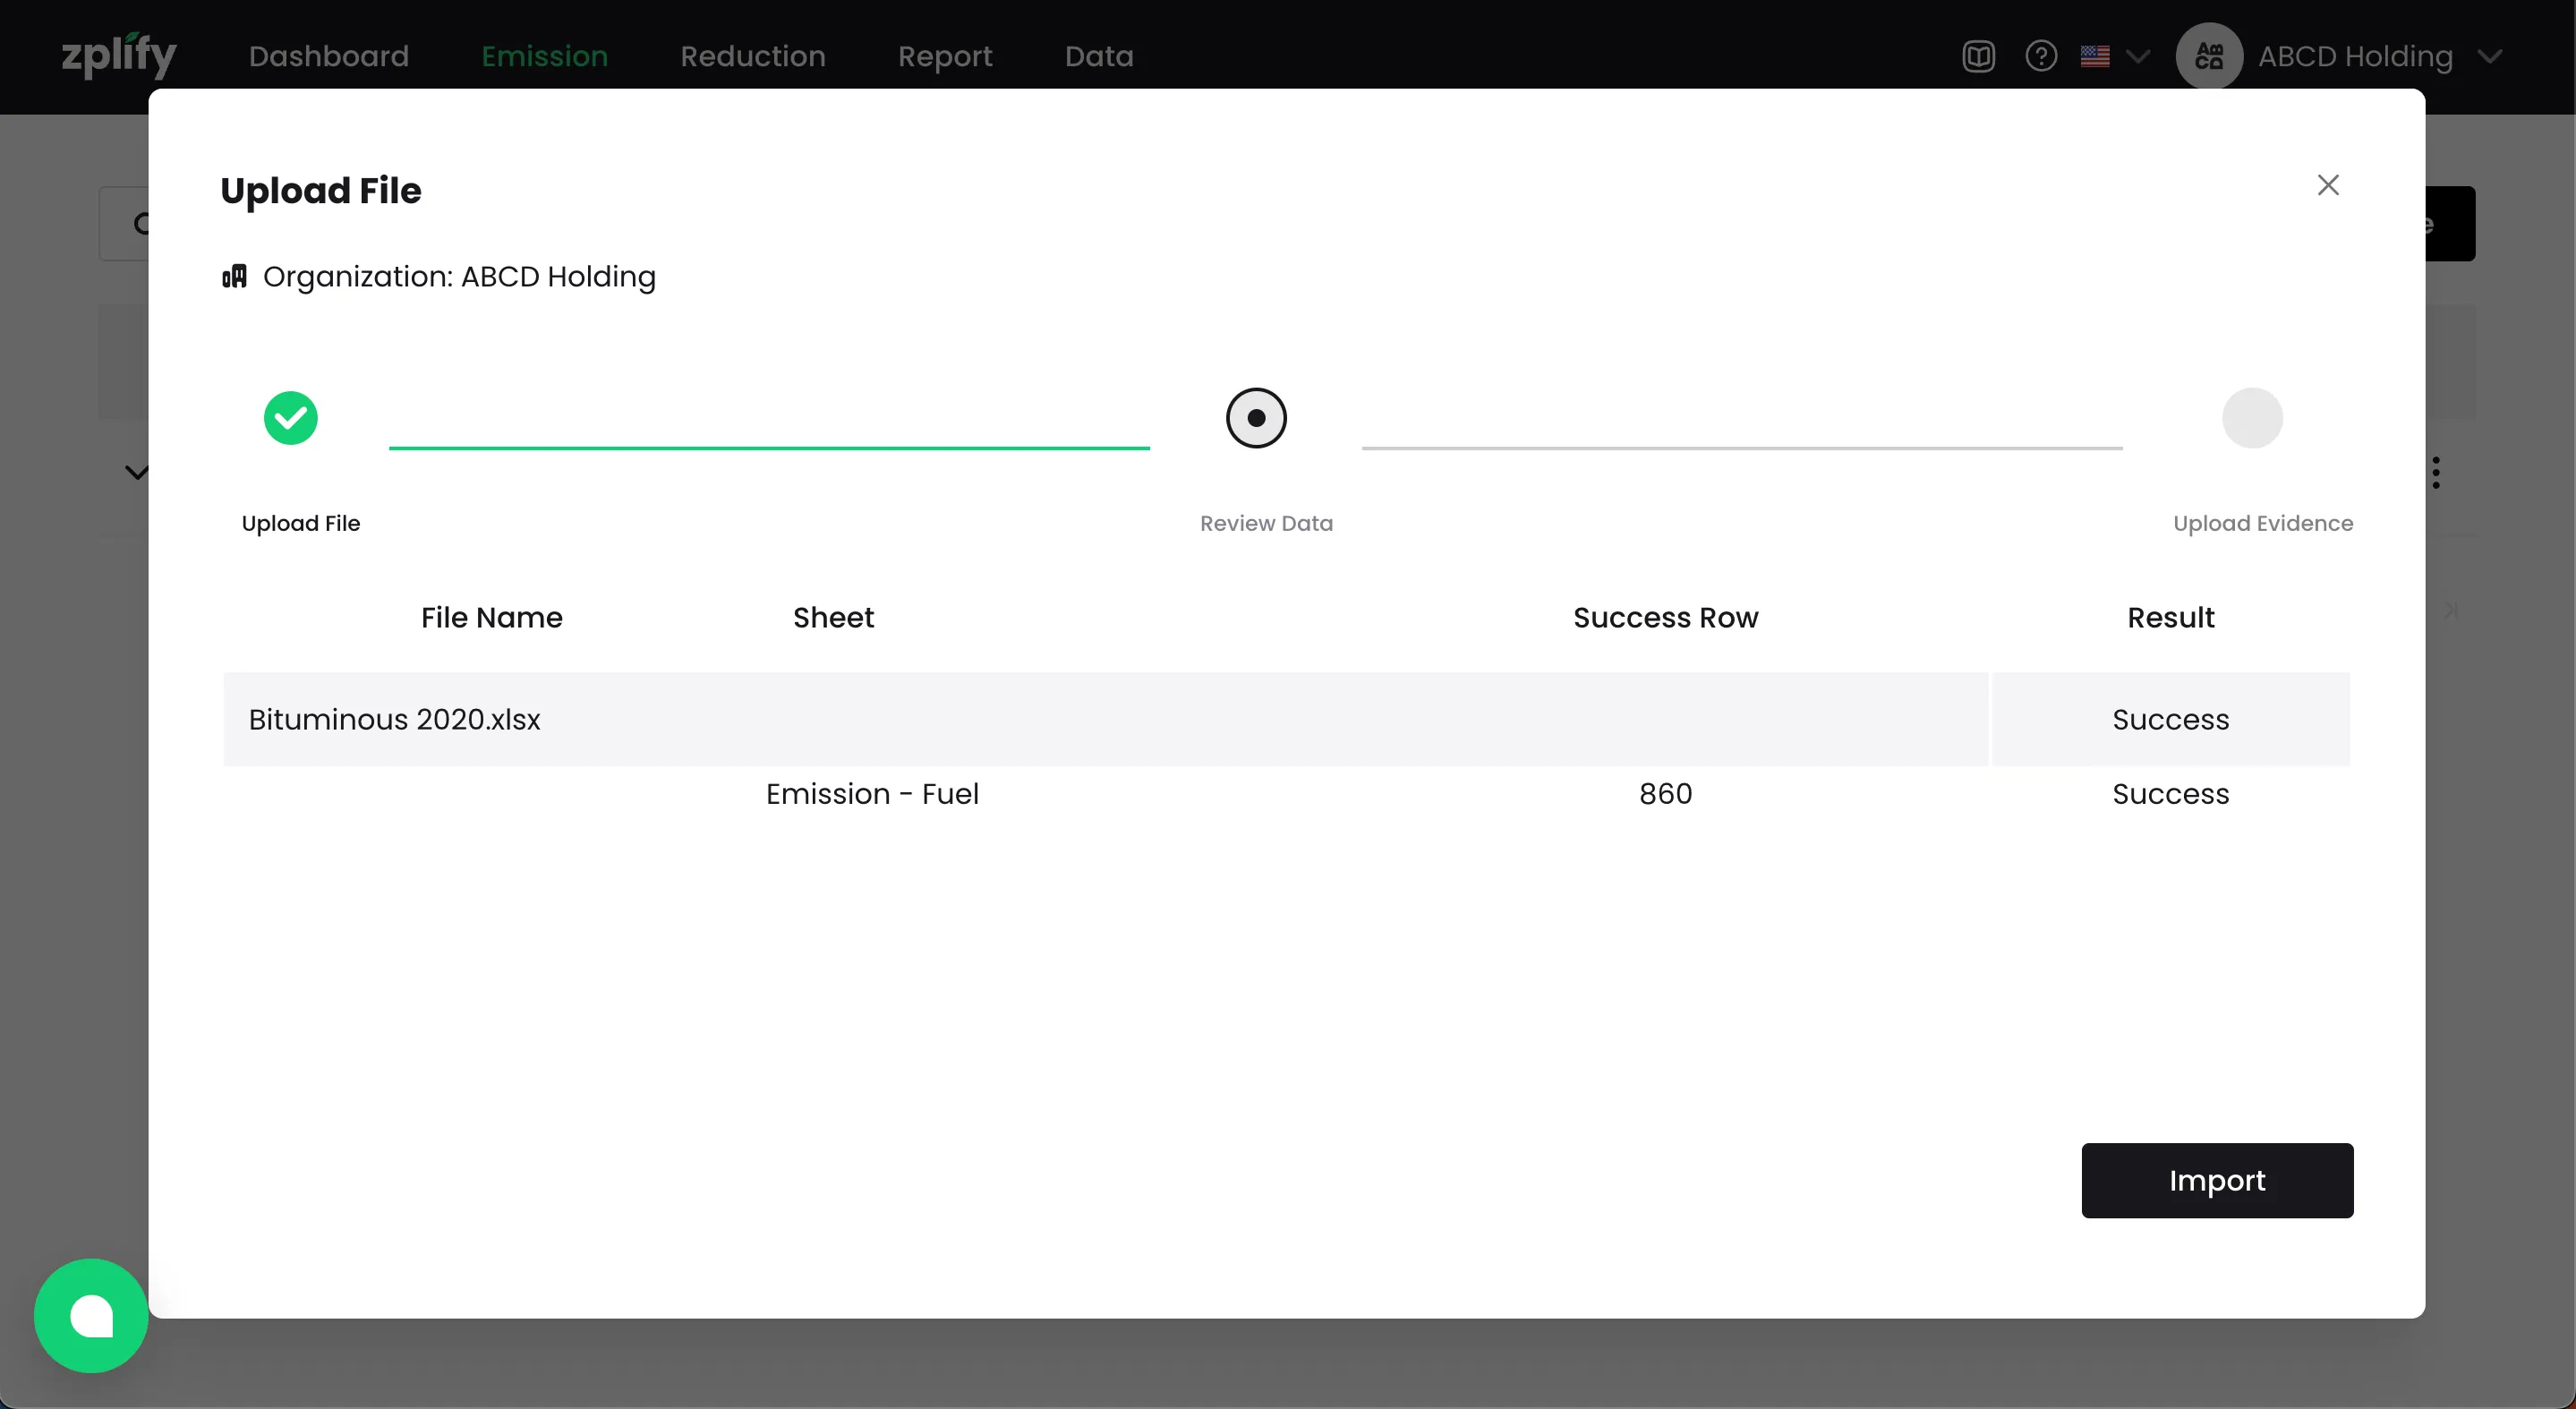This screenshot has height=1409, width=2576.
Task: Open the guide book icon
Action: click(1978, 56)
